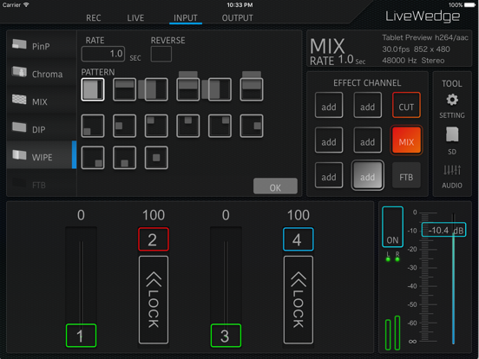Tap the LiveWedge logo text

tap(423, 16)
